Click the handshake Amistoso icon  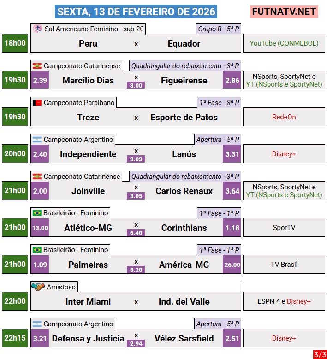pyautogui.click(x=37, y=287)
